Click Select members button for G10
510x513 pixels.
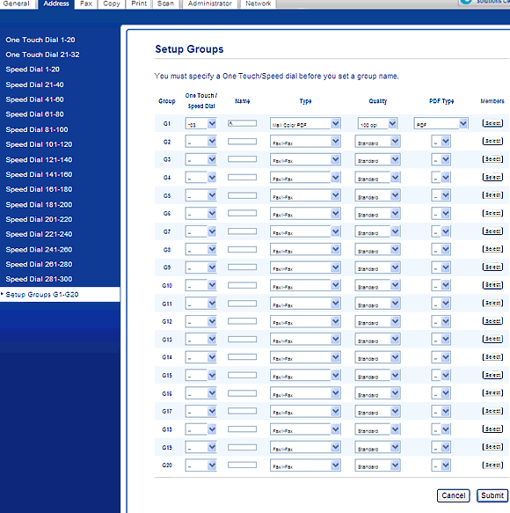point(492,285)
